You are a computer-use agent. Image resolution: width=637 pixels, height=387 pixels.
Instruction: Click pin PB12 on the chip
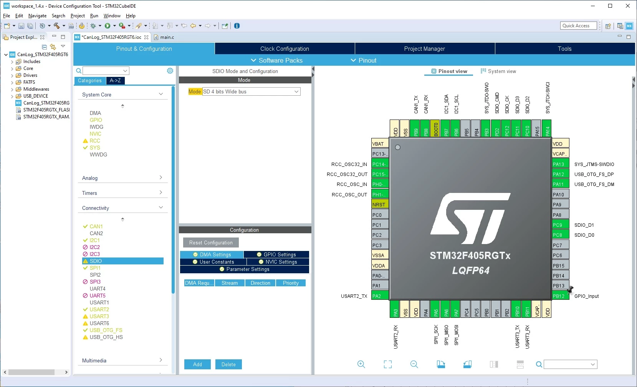[x=560, y=296]
